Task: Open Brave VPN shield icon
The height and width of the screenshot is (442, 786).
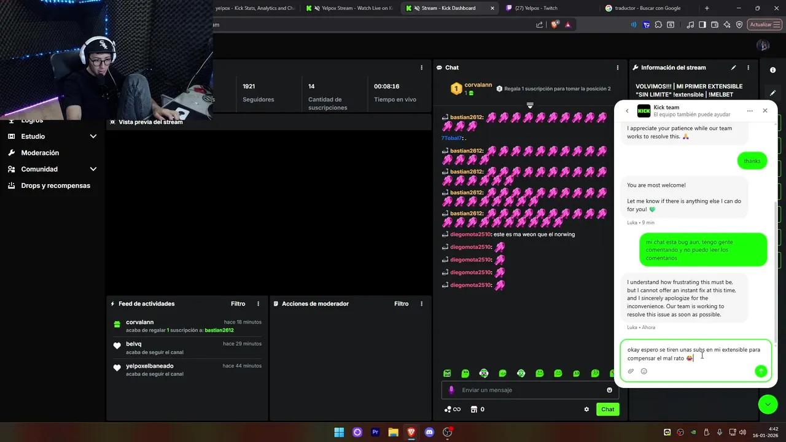Action: click(739, 25)
